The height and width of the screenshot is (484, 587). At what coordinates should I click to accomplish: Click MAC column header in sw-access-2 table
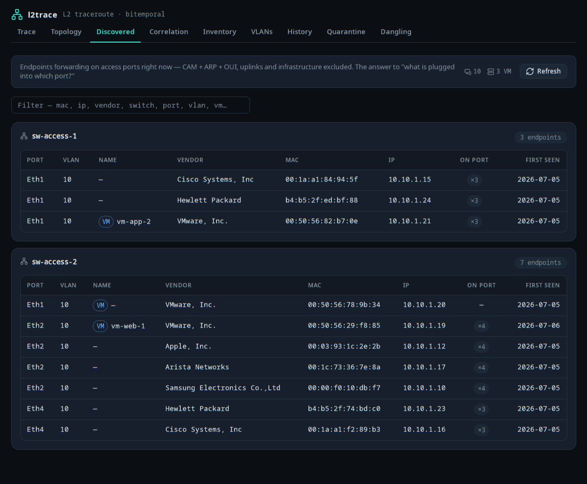pyautogui.click(x=315, y=285)
